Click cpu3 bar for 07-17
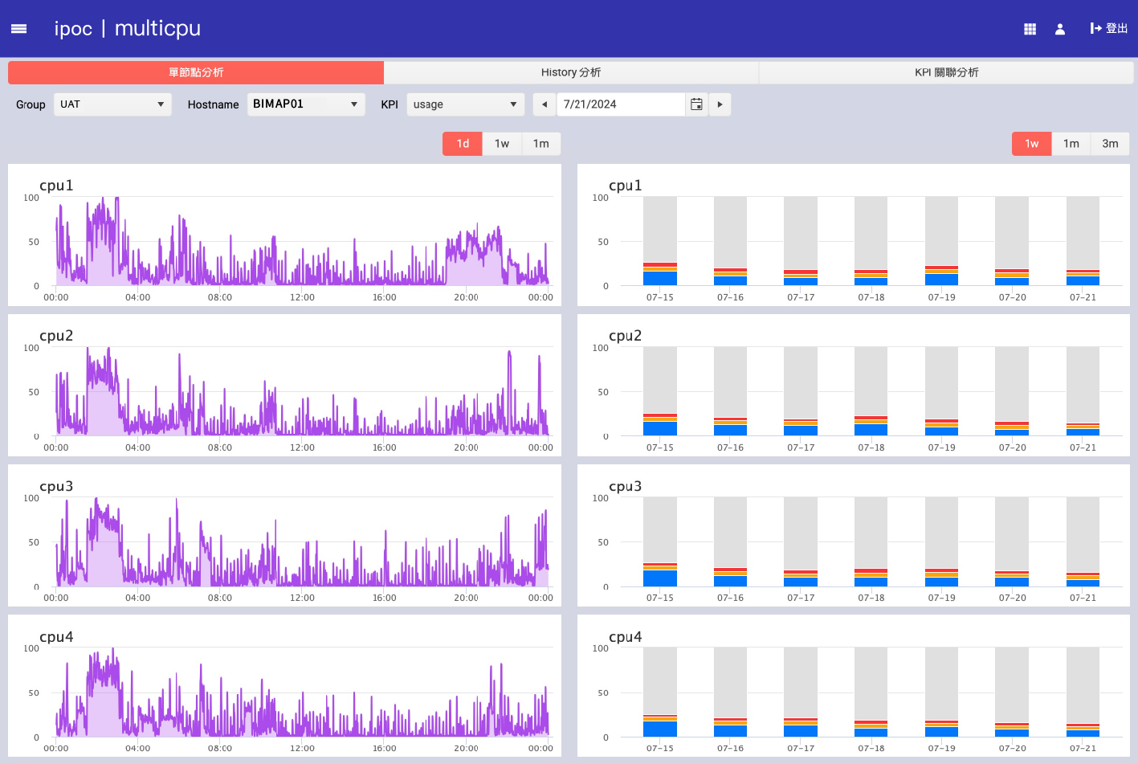Screen dimensions: 1138x764 [x=801, y=541]
